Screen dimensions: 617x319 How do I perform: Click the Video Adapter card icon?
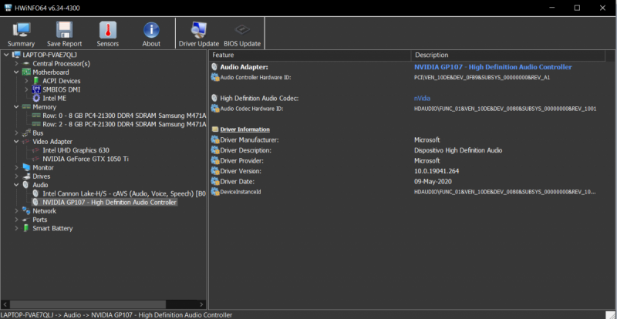26,142
